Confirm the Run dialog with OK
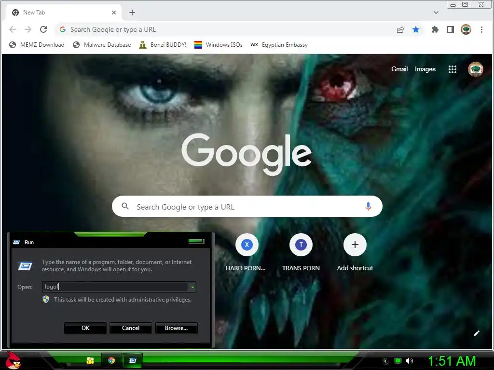494x370 pixels. tap(85, 328)
